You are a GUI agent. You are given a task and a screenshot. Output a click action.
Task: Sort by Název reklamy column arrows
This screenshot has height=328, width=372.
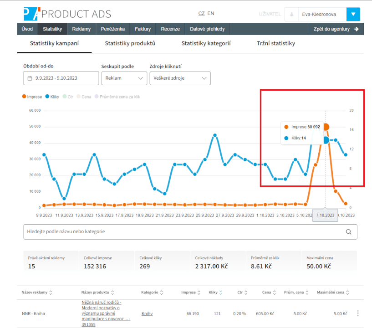point(51,292)
